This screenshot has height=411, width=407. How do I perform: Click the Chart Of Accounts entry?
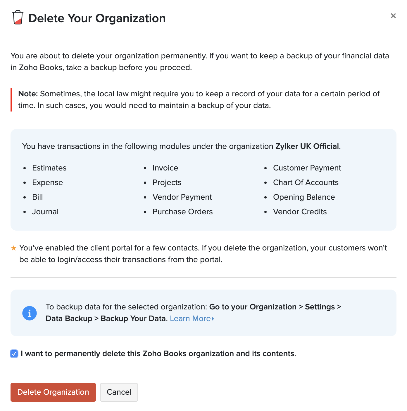[306, 182]
